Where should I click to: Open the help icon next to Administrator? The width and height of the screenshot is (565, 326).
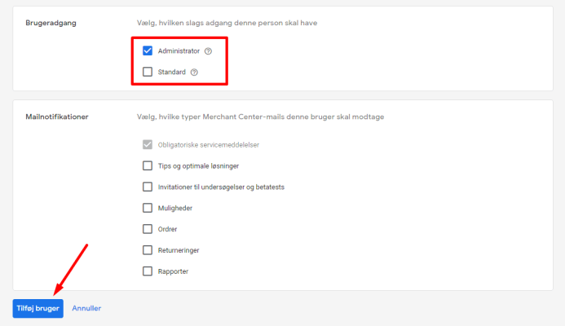[x=208, y=51]
